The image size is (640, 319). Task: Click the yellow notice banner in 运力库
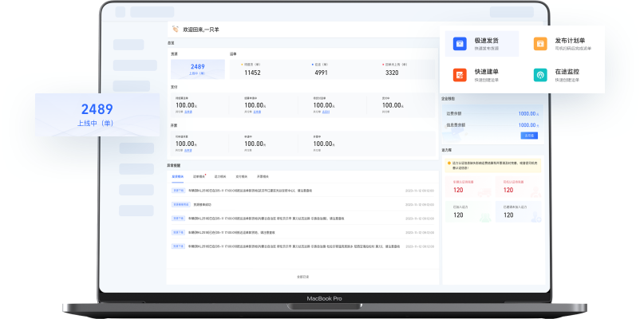[x=493, y=165]
